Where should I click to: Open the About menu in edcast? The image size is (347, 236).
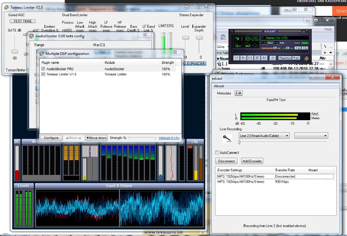(219, 86)
